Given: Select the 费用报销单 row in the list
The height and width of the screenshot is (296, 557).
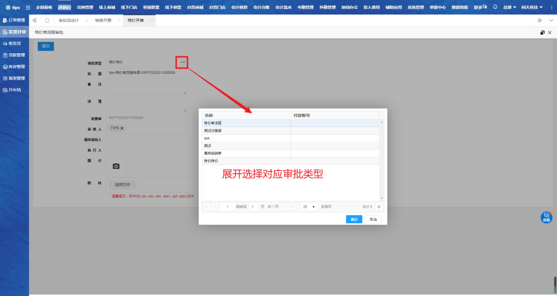Looking at the screenshot, I should point(247,153).
